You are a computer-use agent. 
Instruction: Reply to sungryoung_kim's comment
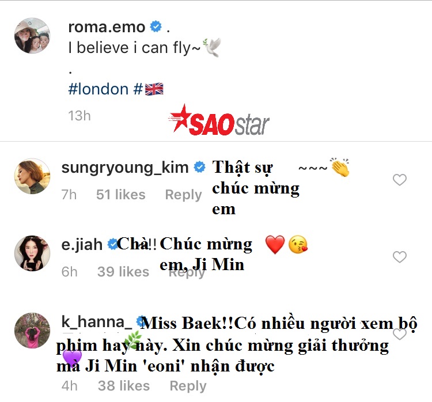(184, 195)
